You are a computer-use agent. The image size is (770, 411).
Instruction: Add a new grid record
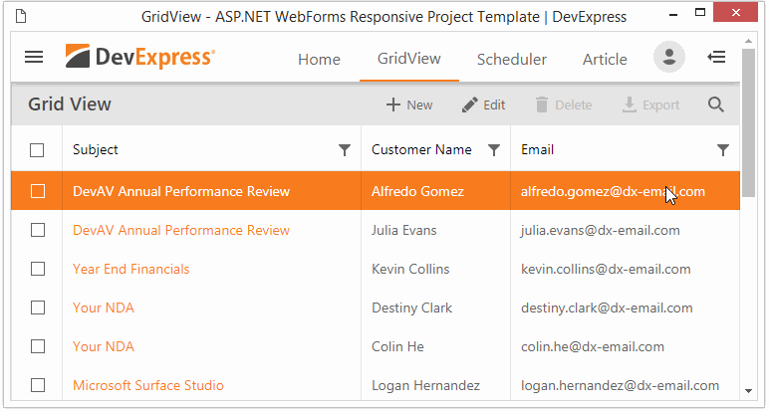click(408, 104)
